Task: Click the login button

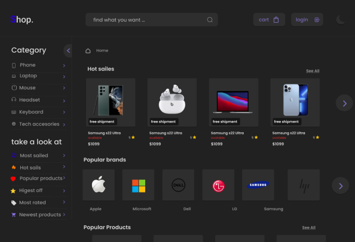Action: (x=307, y=20)
